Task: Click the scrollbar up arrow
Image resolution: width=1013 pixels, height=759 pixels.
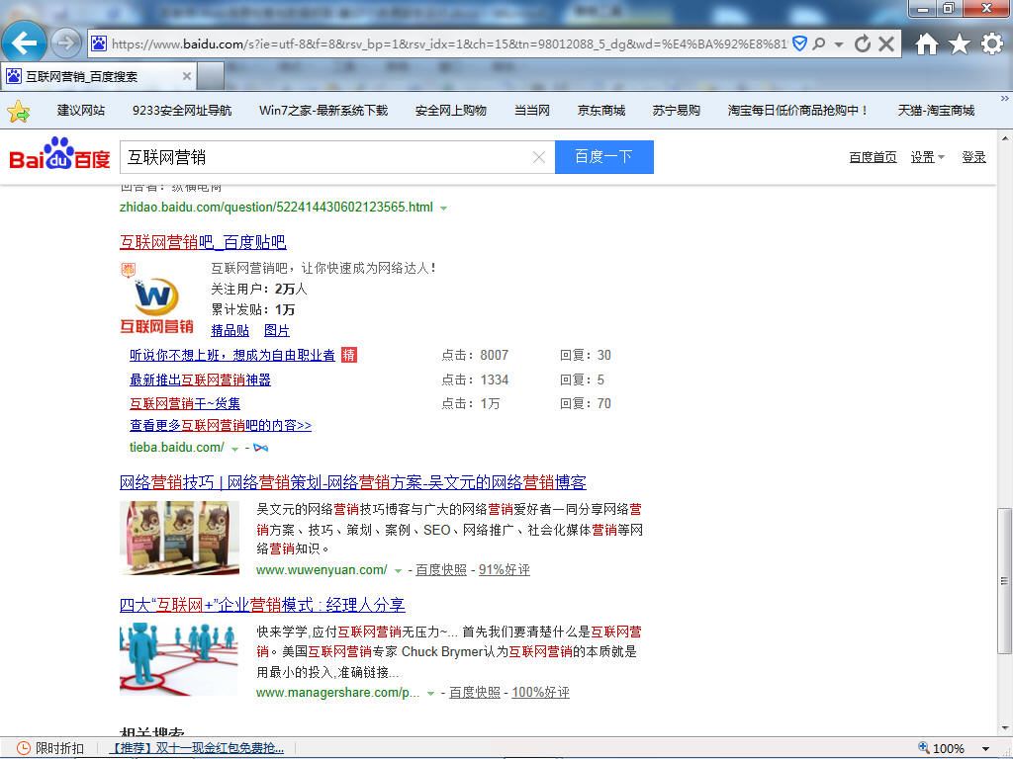Action: click(x=1005, y=138)
